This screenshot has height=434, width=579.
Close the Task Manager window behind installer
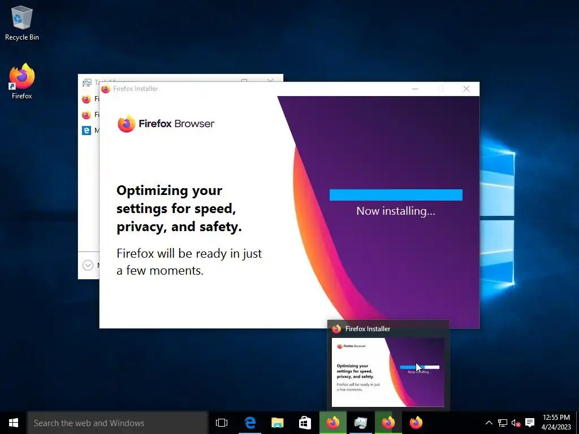(x=270, y=80)
